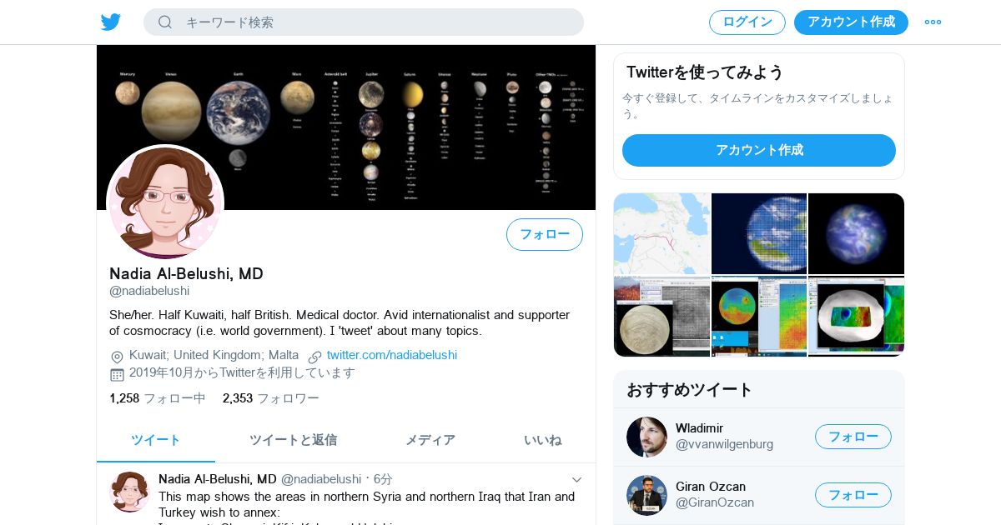1001x525 pixels.
Task: Click Giran Ozcan's profile avatar
Action: (x=646, y=495)
